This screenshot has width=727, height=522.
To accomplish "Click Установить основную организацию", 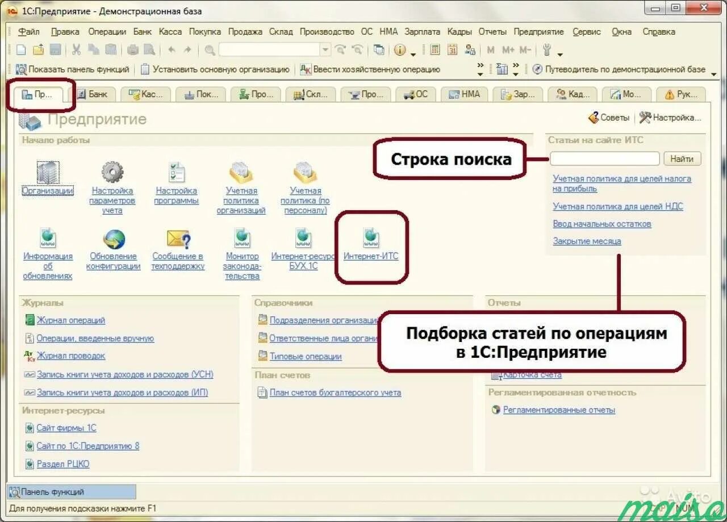I will point(215,69).
